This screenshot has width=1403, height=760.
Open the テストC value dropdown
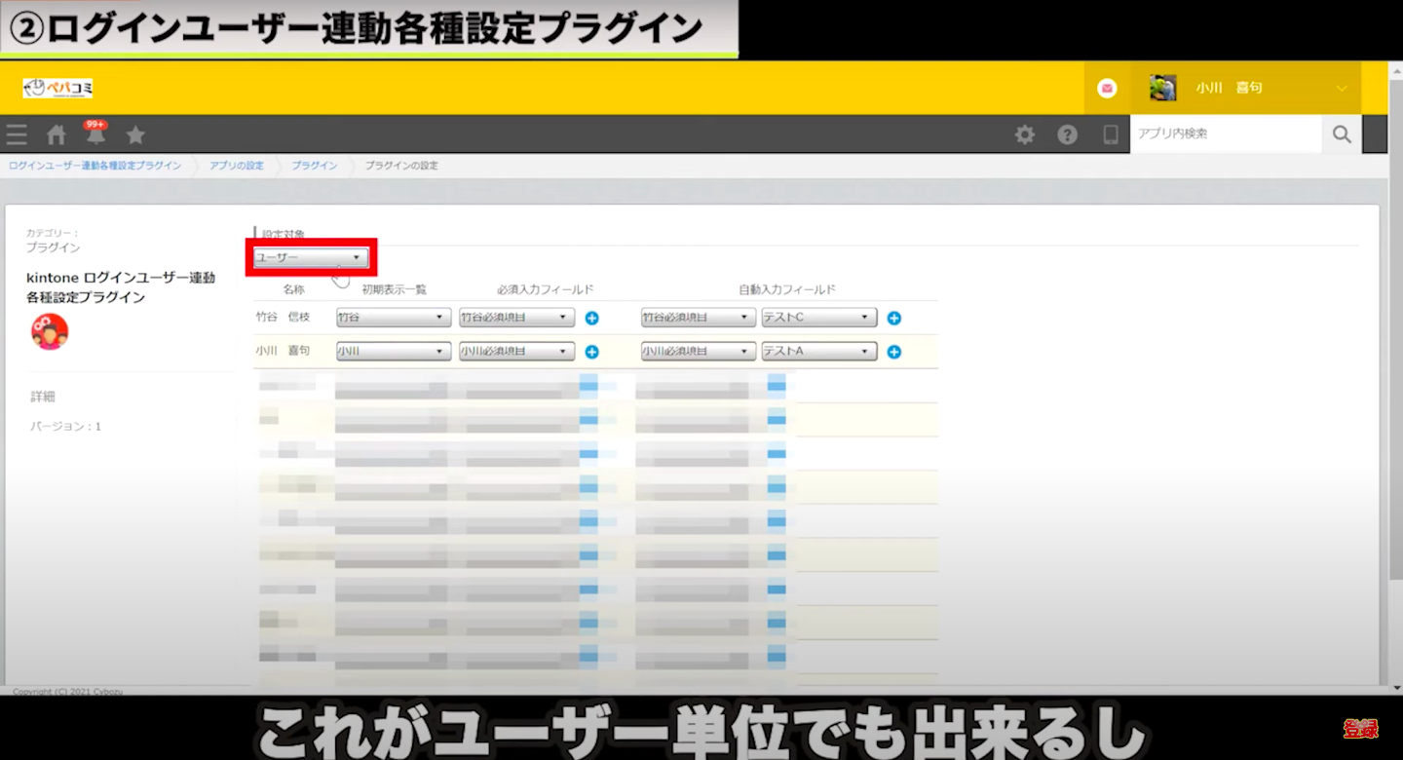pos(818,318)
